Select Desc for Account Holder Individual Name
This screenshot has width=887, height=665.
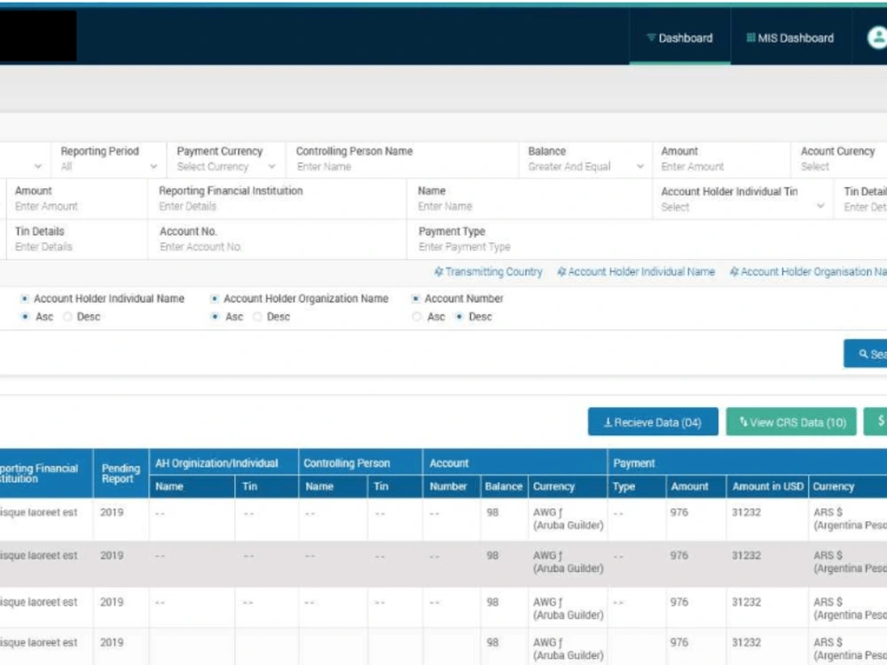tap(68, 317)
